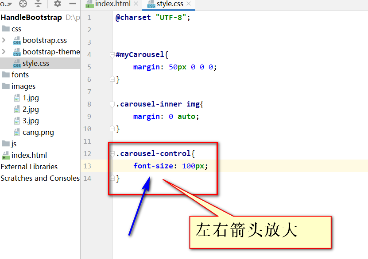Click the auto value on line 9

click(x=186, y=117)
